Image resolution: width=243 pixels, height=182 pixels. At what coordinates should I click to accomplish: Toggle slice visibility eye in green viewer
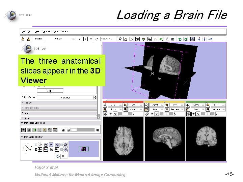(x=193, y=114)
